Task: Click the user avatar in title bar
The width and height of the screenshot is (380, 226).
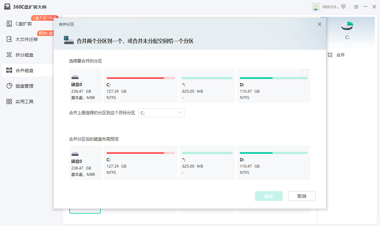Action: pyautogui.click(x=316, y=7)
